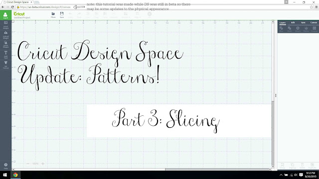319x179 pixels.
Task: Click the Untitled Project name
Action: point(22,18)
